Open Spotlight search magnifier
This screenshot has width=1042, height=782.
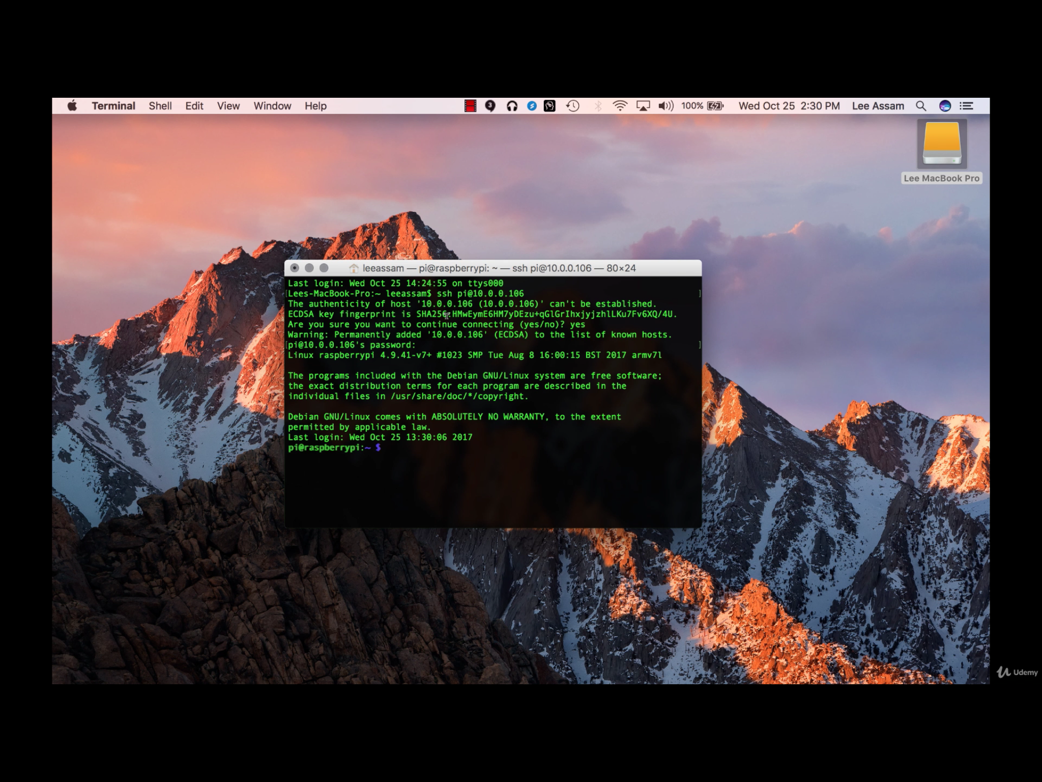tap(921, 106)
